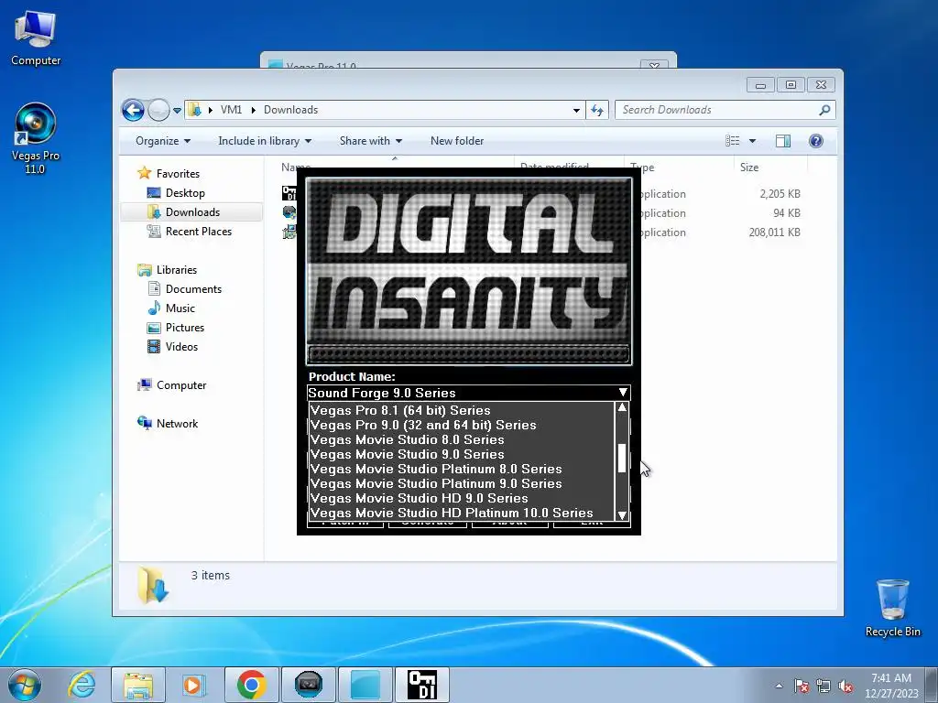Open Desktop in Favorites
Screen dimensions: 938x703
pos(185,193)
